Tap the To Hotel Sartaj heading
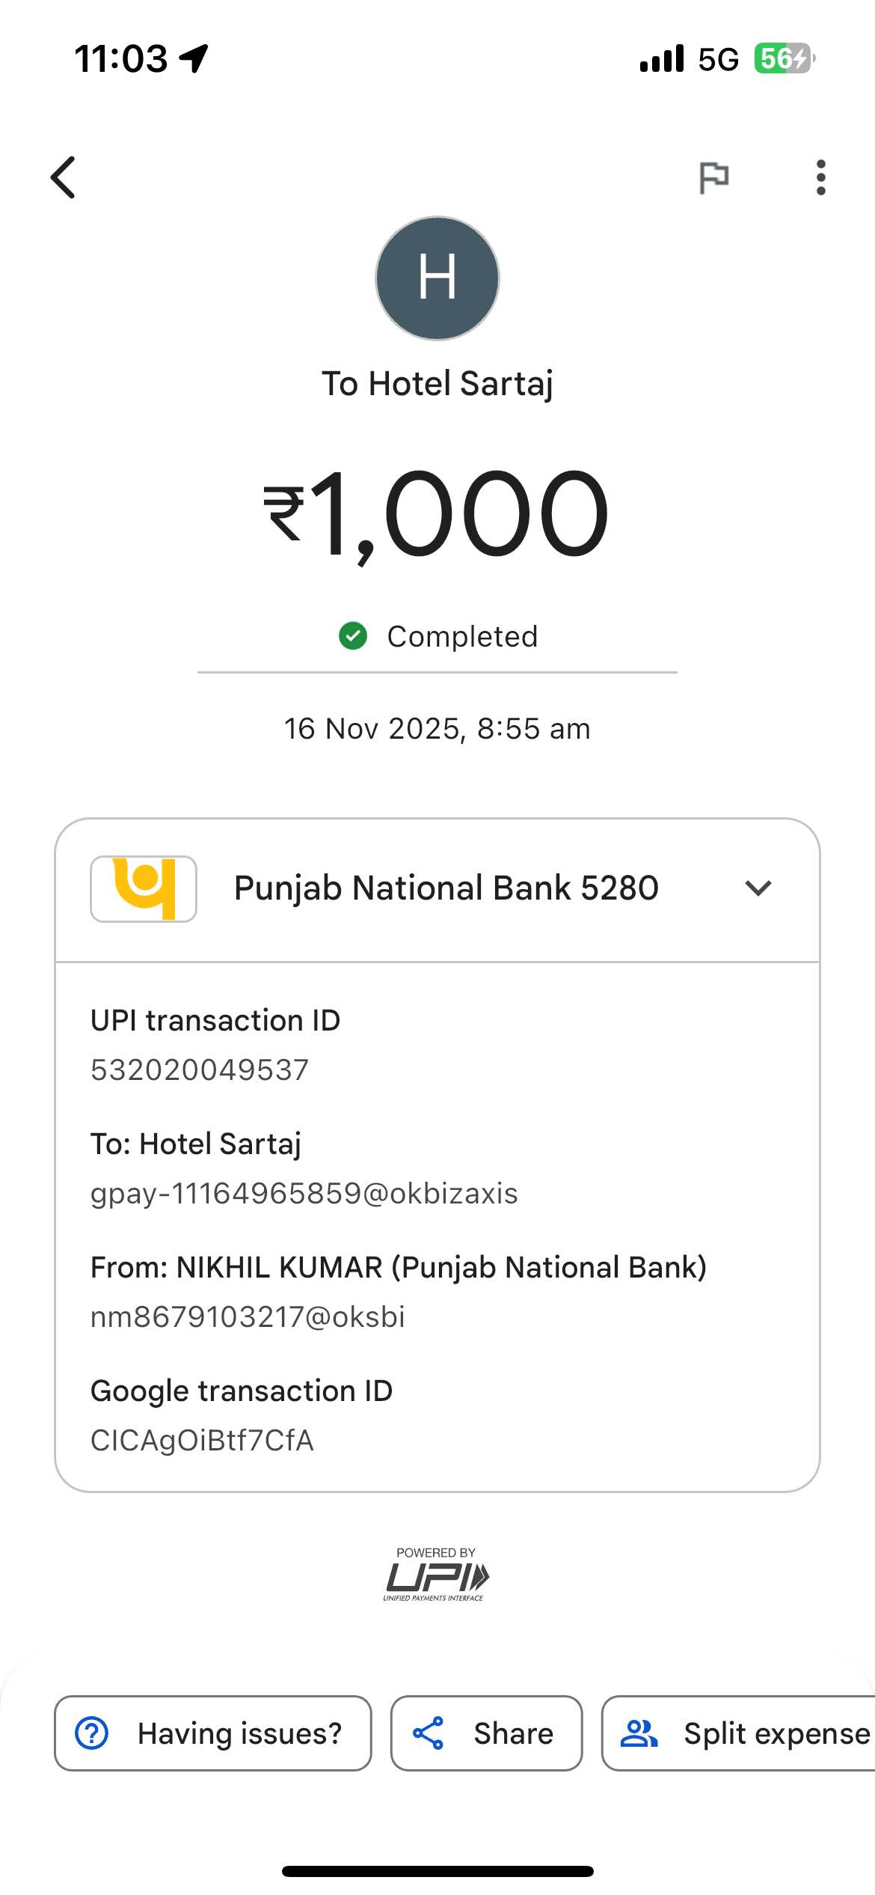 (x=437, y=383)
